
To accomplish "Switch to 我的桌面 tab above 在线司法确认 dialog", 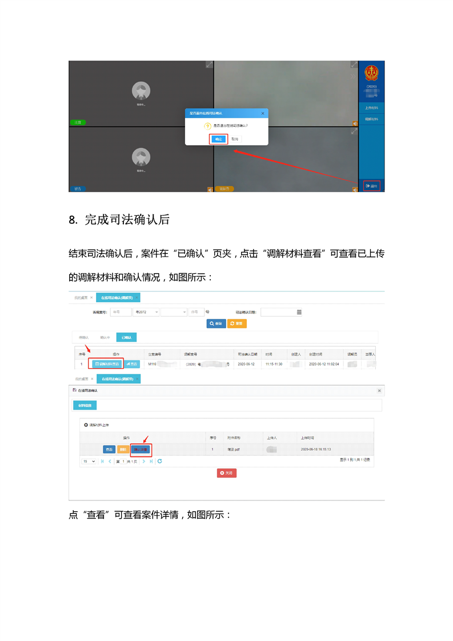I will pos(81,379).
